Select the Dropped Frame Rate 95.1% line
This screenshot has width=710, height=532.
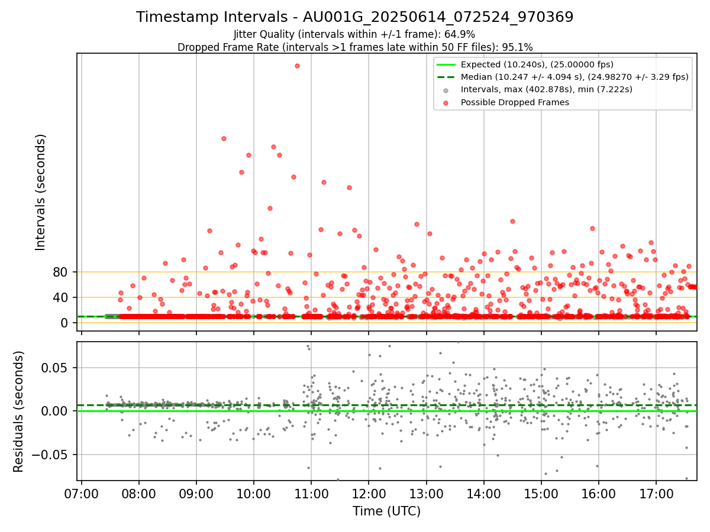point(355,47)
